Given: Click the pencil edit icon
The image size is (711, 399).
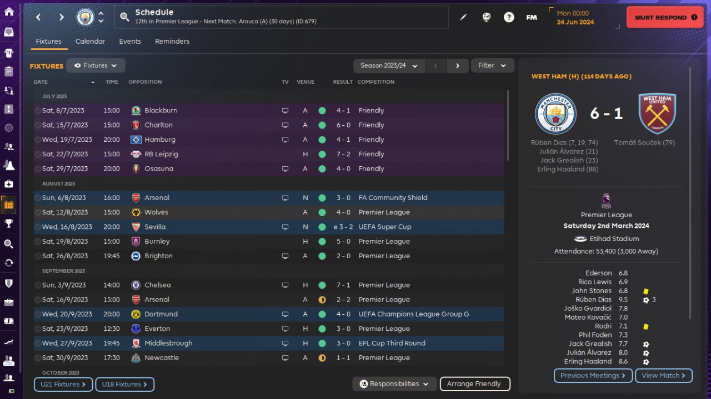Looking at the screenshot, I should (x=463, y=17).
